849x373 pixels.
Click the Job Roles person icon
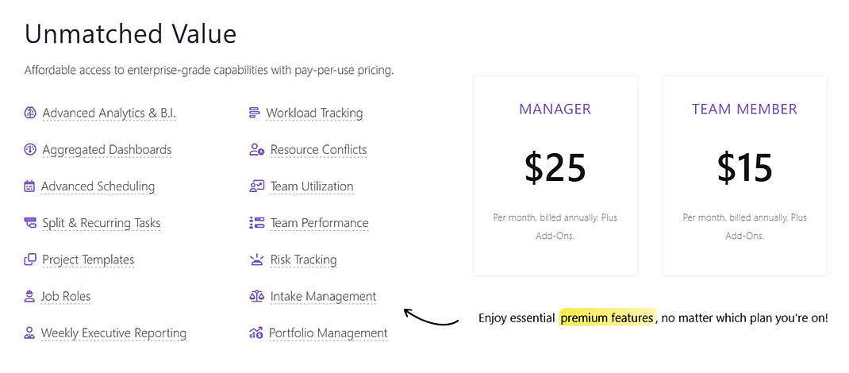pyautogui.click(x=29, y=296)
